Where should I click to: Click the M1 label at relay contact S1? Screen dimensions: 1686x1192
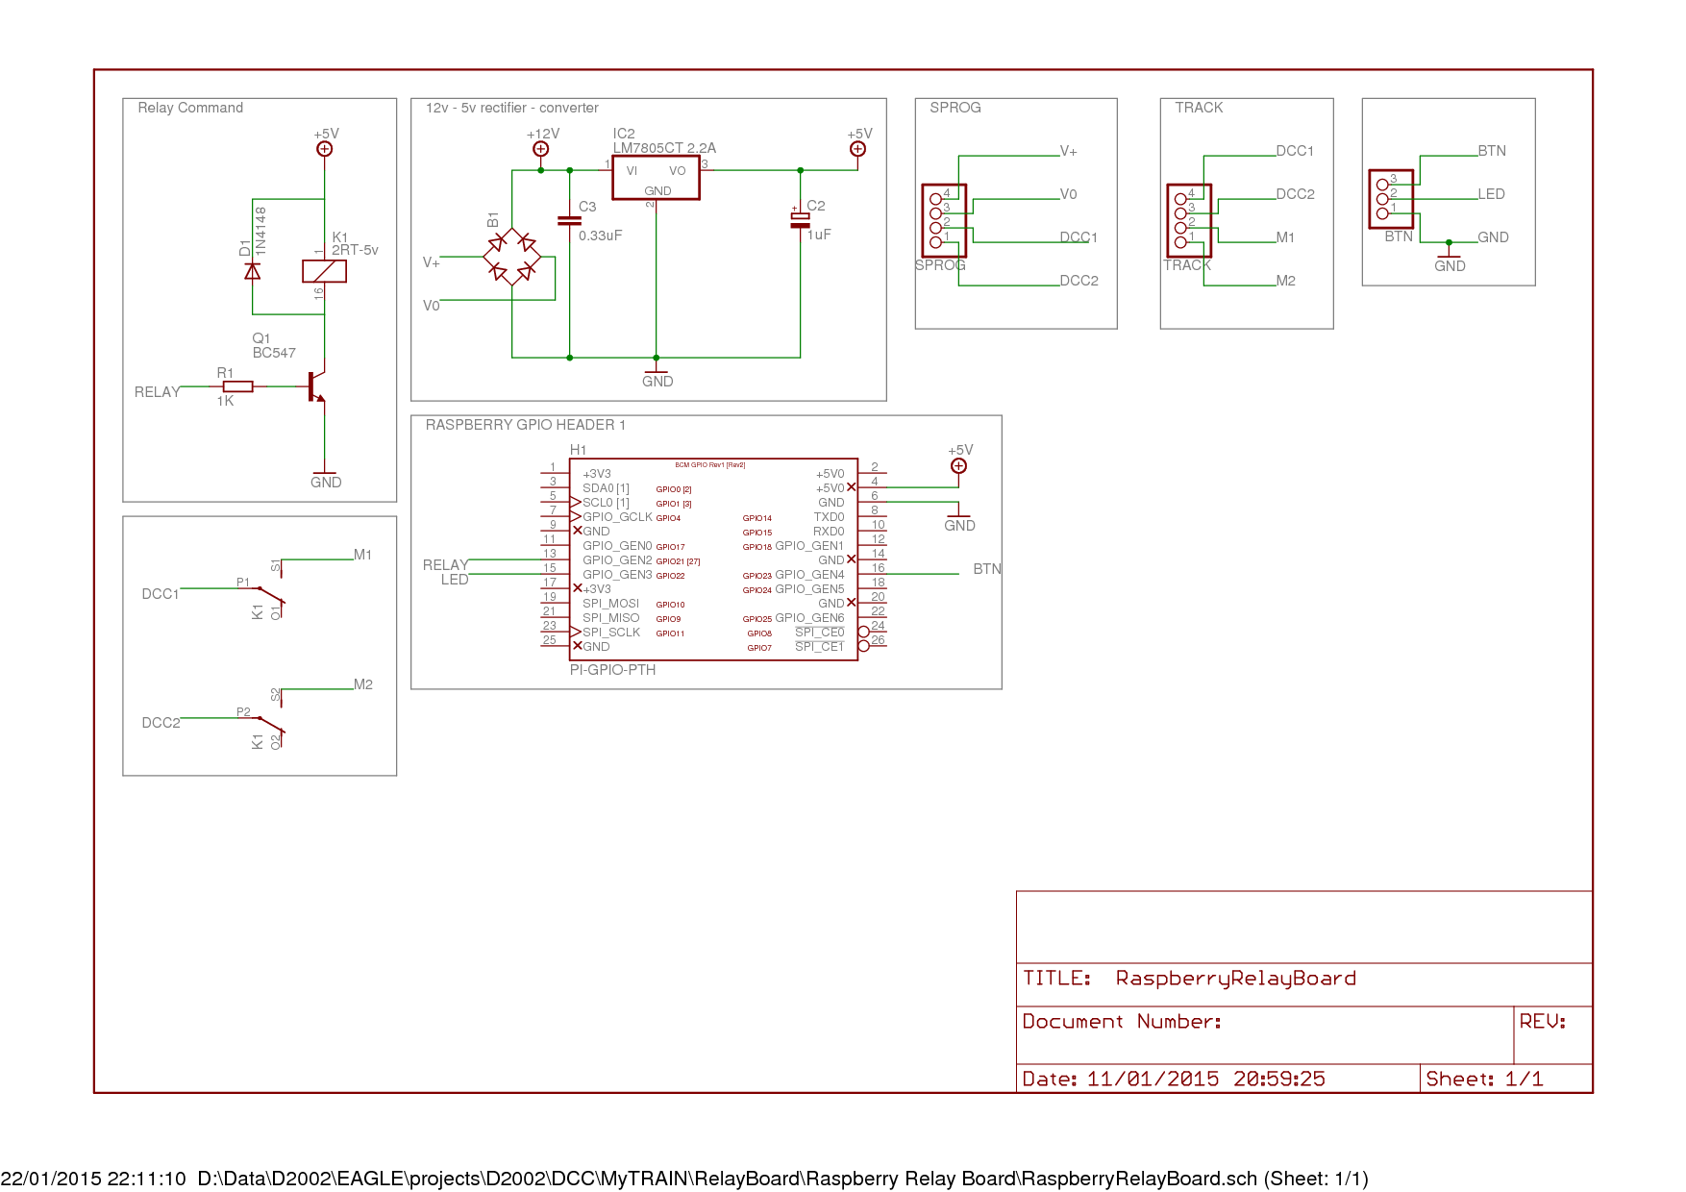click(362, 555)
